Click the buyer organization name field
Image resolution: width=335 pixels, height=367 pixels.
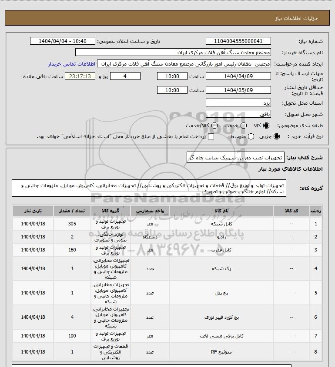coord(173,53)
